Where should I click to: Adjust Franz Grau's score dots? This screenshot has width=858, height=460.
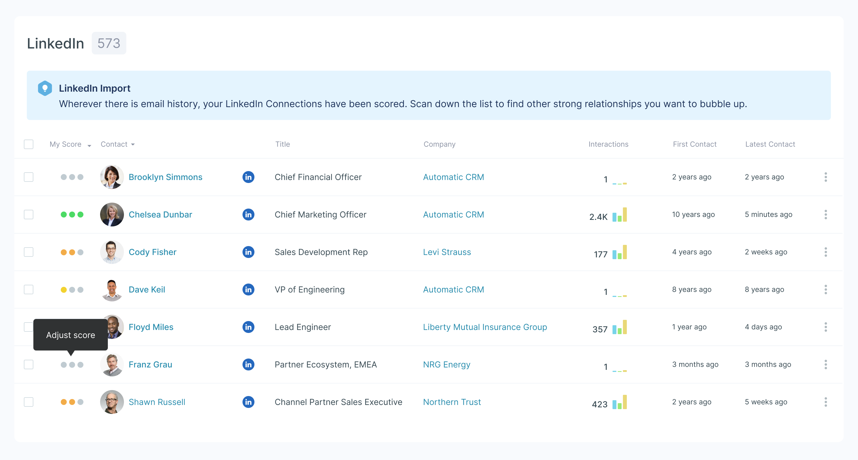[72, 365]
